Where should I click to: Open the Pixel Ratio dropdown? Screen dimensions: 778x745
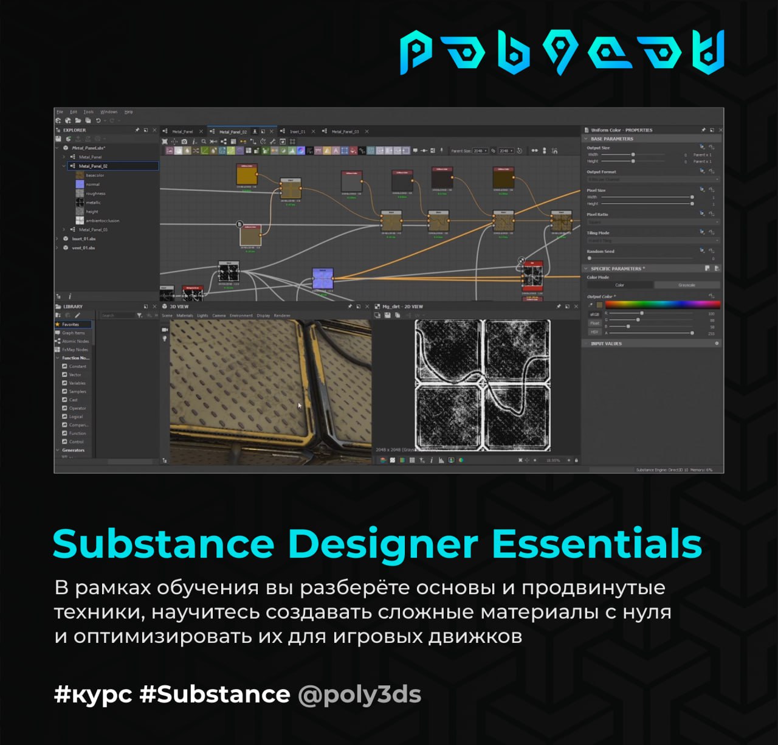(653, 222)
